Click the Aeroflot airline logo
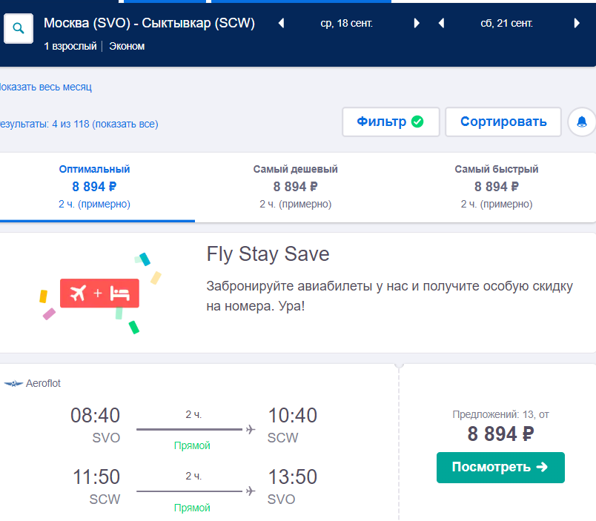This screenshot has height=521, width=596. pos(14,383)
